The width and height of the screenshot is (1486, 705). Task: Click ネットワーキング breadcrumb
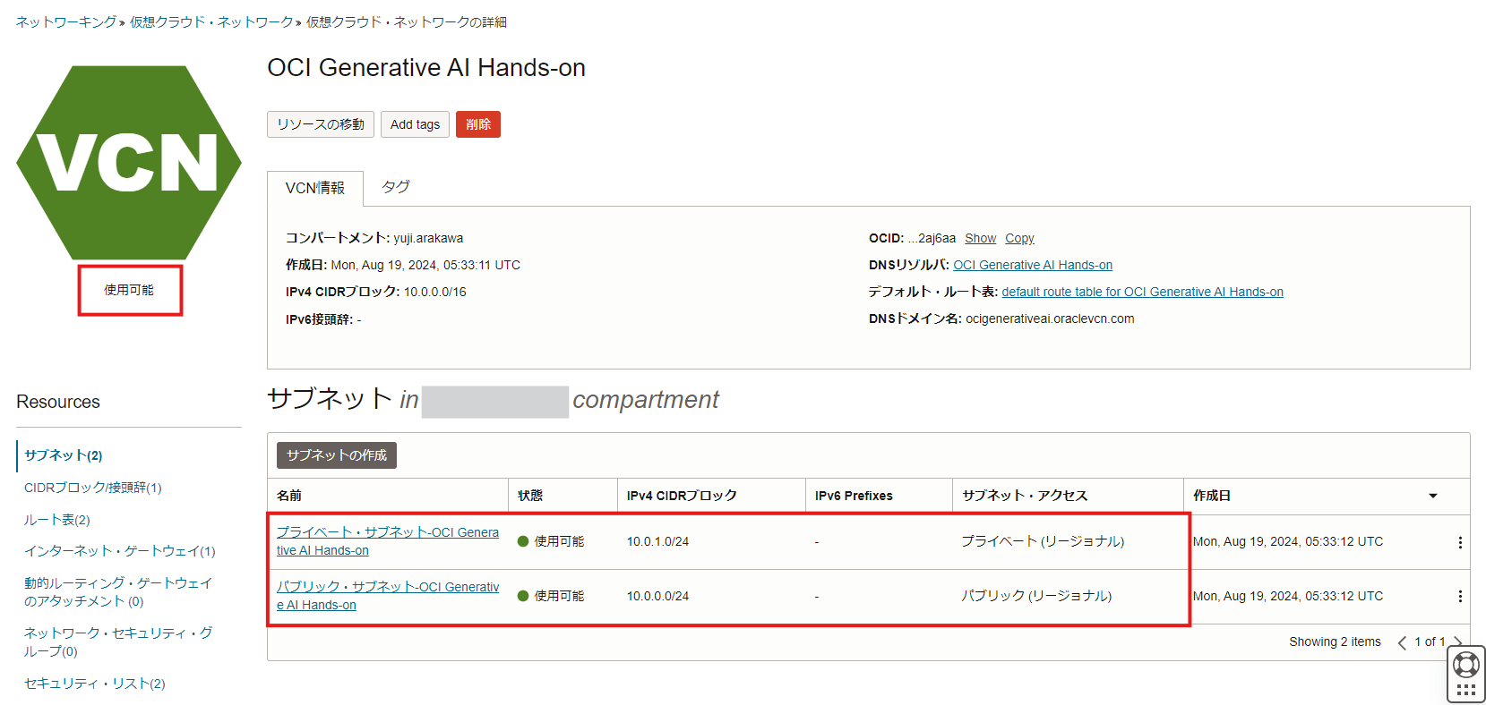tap(66, 21)
